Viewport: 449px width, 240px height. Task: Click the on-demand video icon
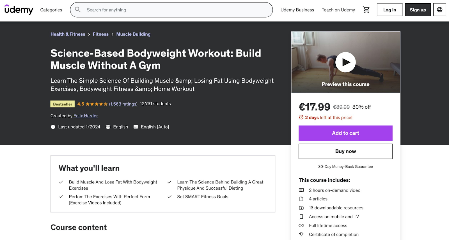pyautogui.click(x=301, y=190)
